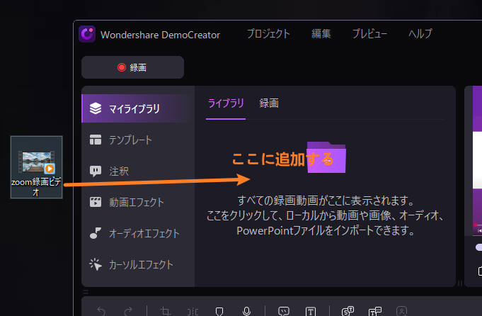Add a marker with the marker icon
This screenshot has width=482, height=316.
(x=219, y=312)
